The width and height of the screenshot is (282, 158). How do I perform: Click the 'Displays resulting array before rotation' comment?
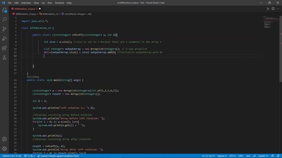(62, 115)
